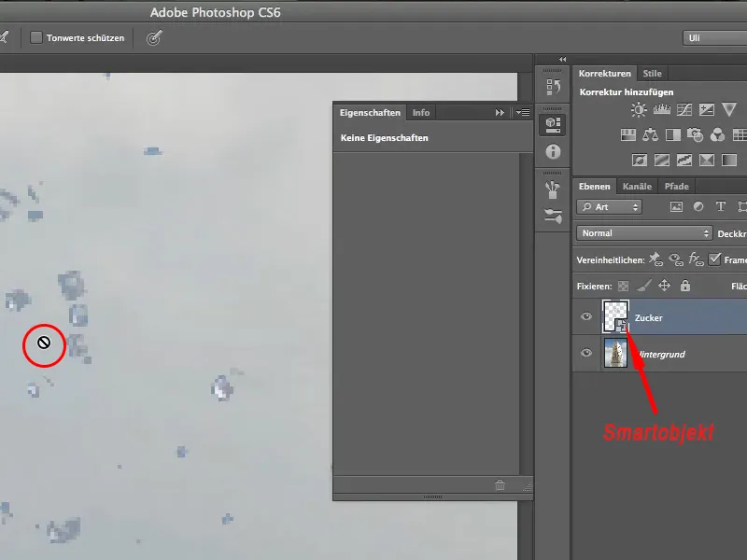
Task: Filter layers by type layers
Action: [x=720, y=206]
